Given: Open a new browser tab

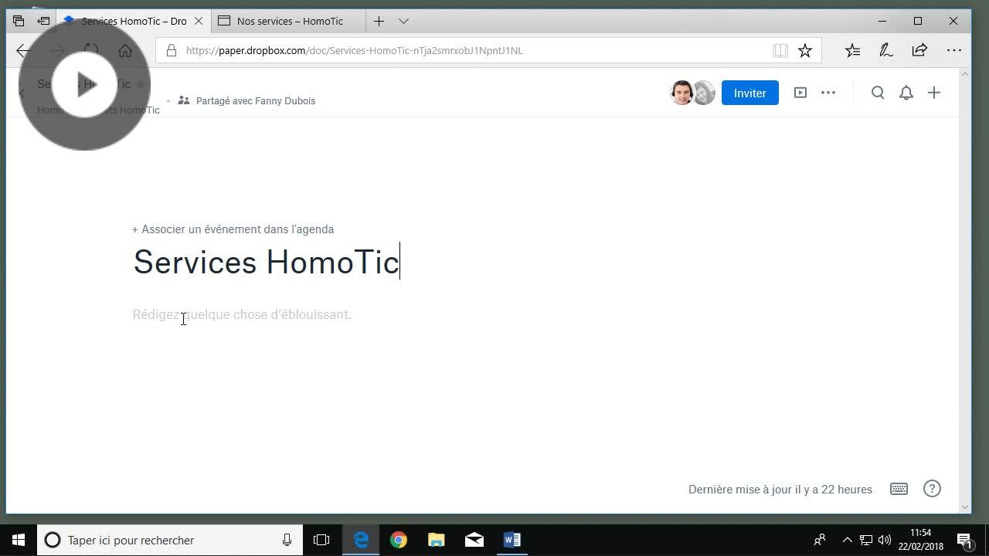Looking at the screenshot, I should tap(379, 21).
